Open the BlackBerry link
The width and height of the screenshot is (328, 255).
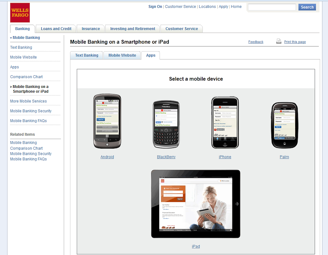pos(166,157)
